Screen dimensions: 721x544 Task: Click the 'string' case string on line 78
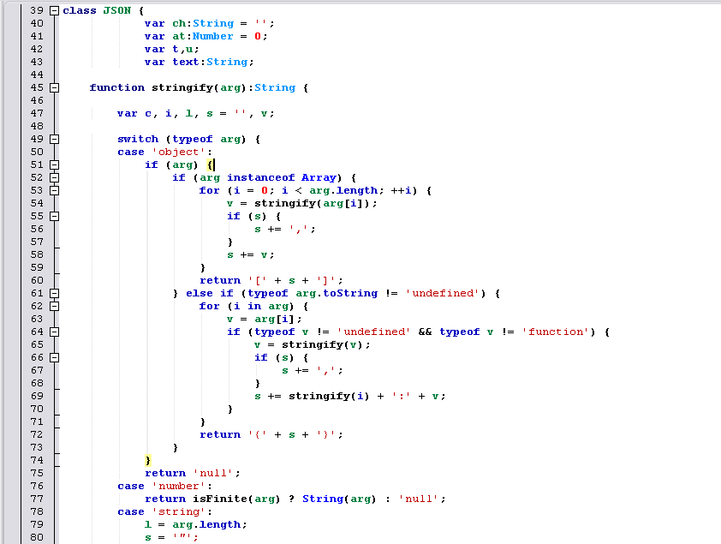(178, 511)
